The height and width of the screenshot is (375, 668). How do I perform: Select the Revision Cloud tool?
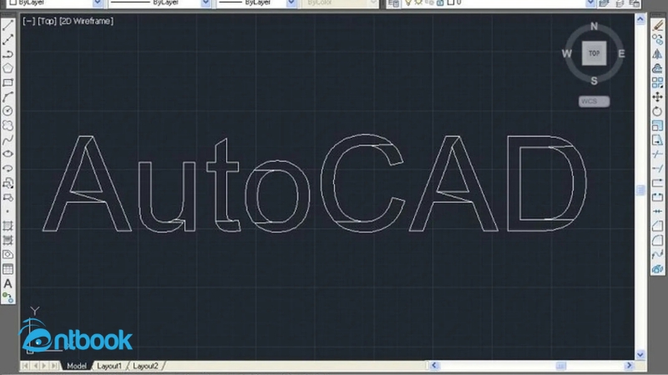[8, 126]
